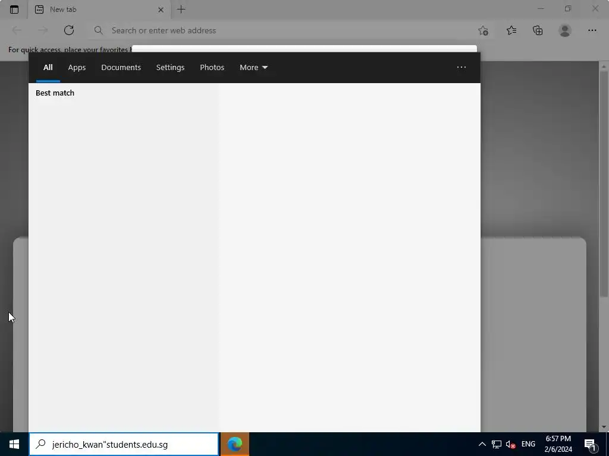Image resolution: width=609 pixels, height=456 pixels.
Task: Click in the taskbar search box
Action: 124,444
